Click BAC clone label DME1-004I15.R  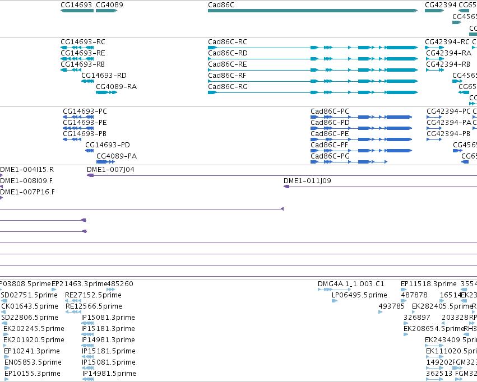coord(27,170)
